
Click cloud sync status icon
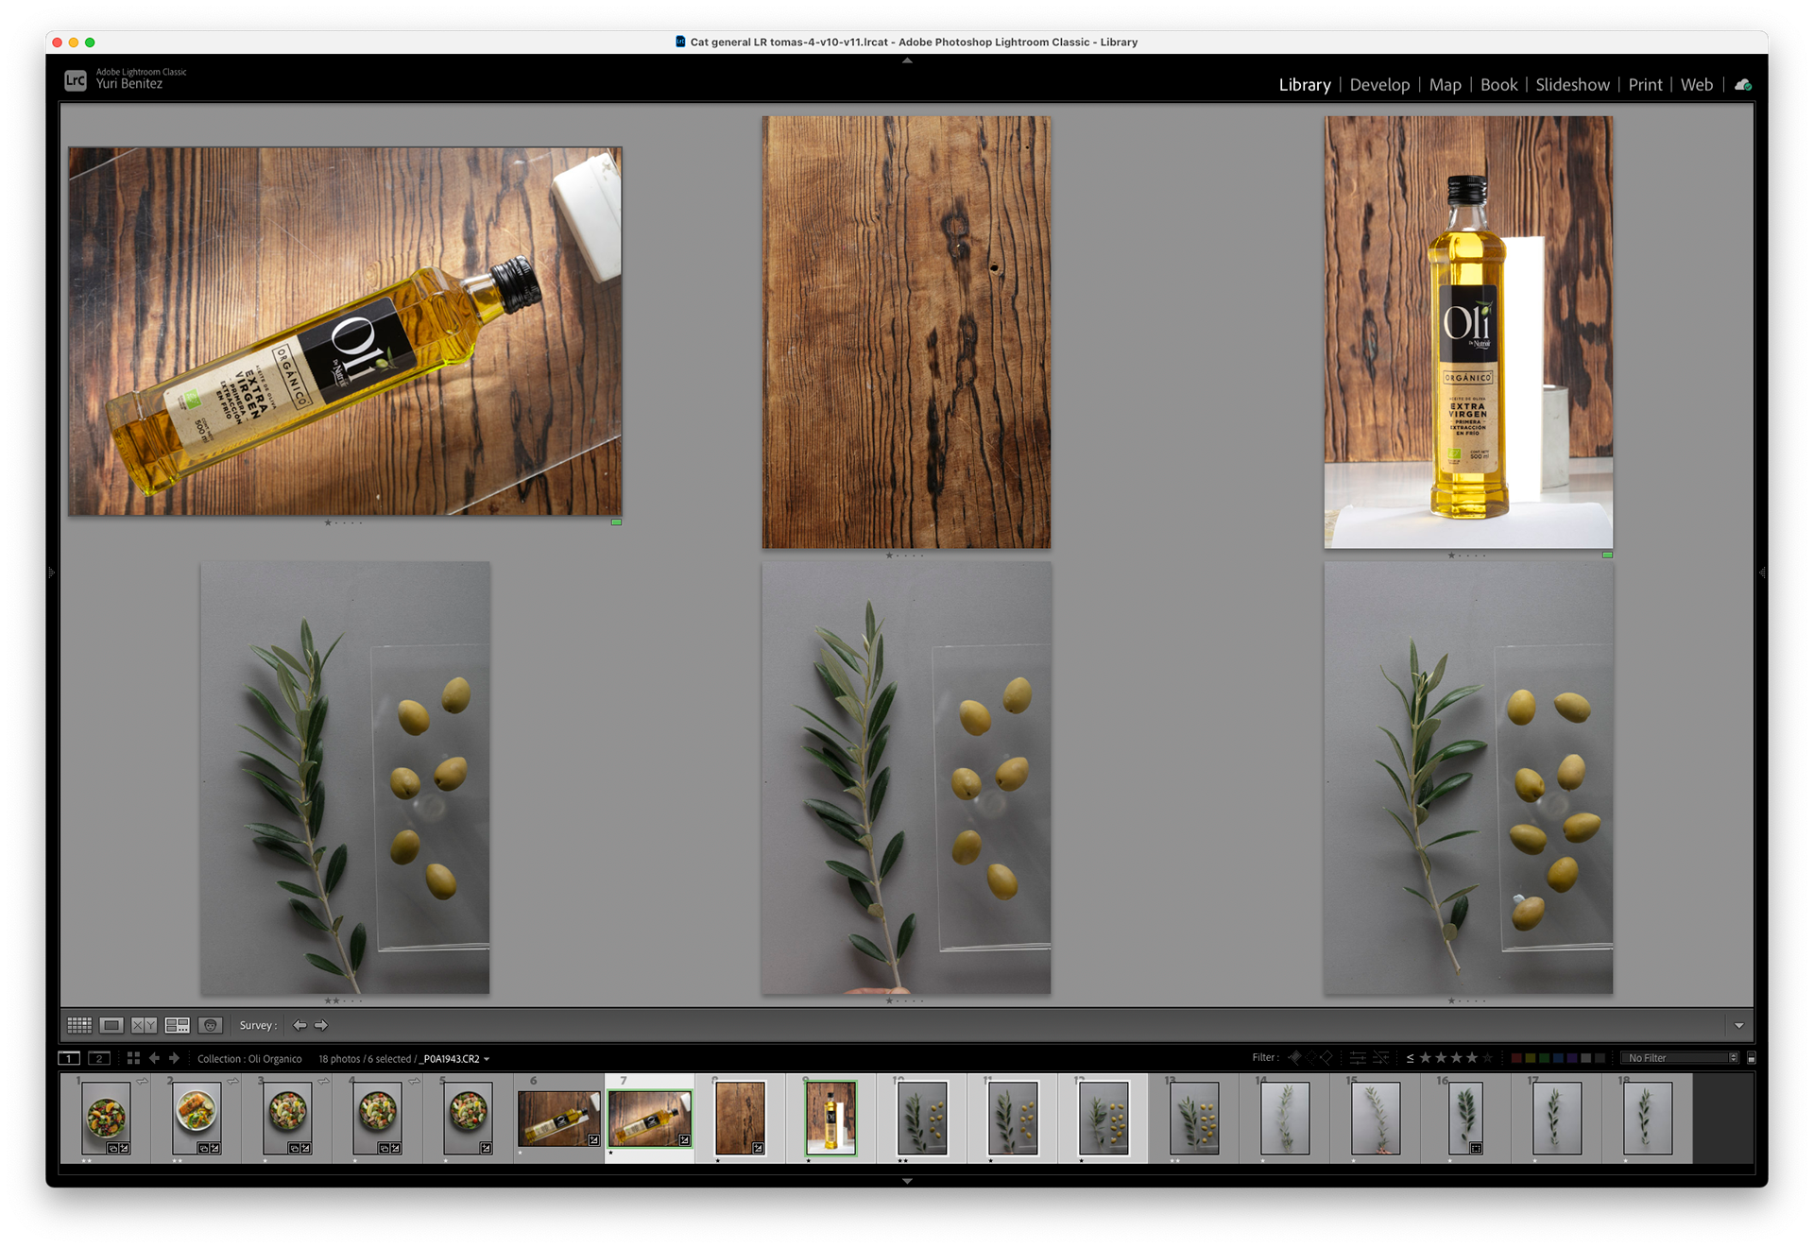[x=1743, y=85]
